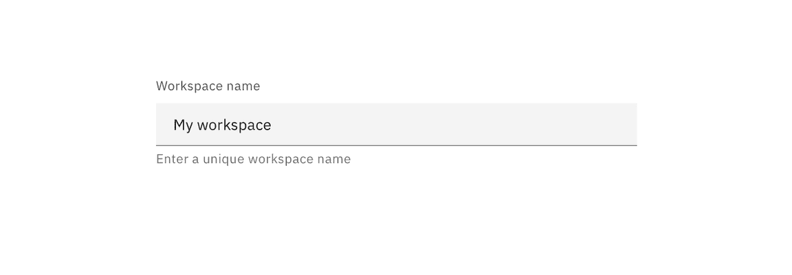
Task: Click the helper text "Enter a unique workspace name"
Action: [253, 159]
